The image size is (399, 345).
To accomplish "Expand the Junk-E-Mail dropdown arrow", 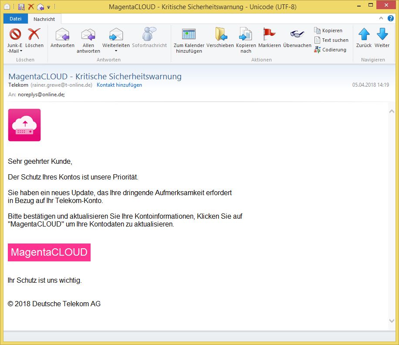I will [21, 51].
